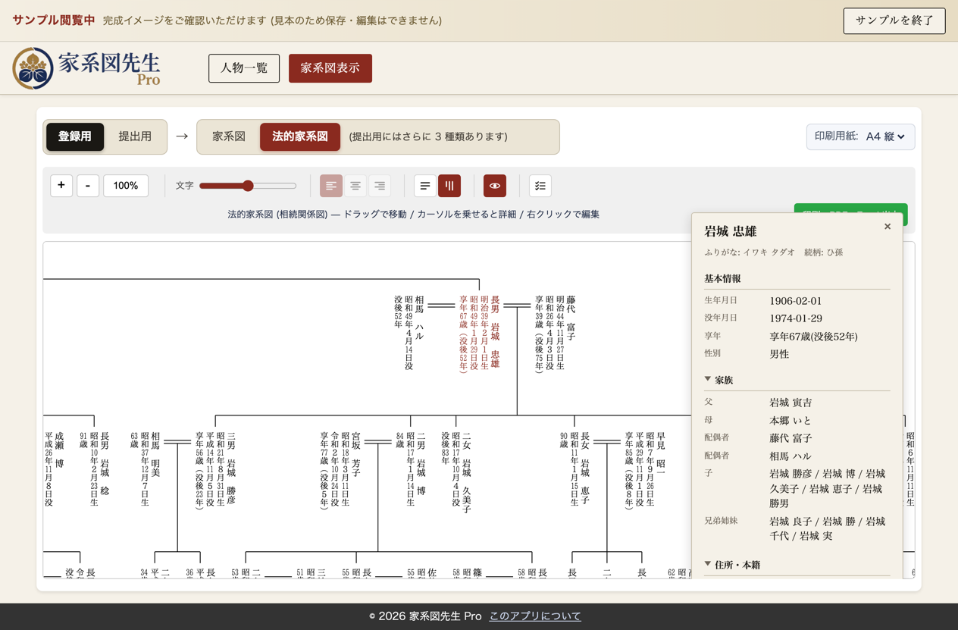The height and width of the screenshot is (630, 958).
Task: Open the このアプリについて link
Action: point(535,616)
